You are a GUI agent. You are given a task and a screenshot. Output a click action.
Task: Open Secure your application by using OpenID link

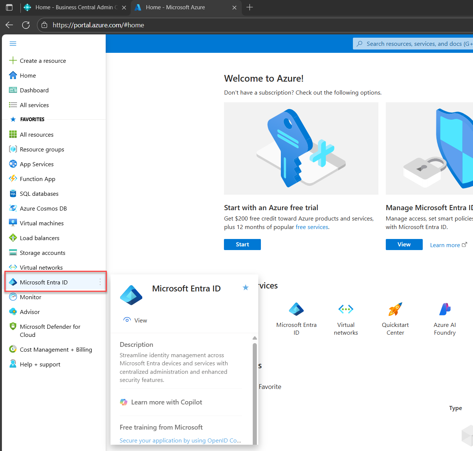click(180, 440)
